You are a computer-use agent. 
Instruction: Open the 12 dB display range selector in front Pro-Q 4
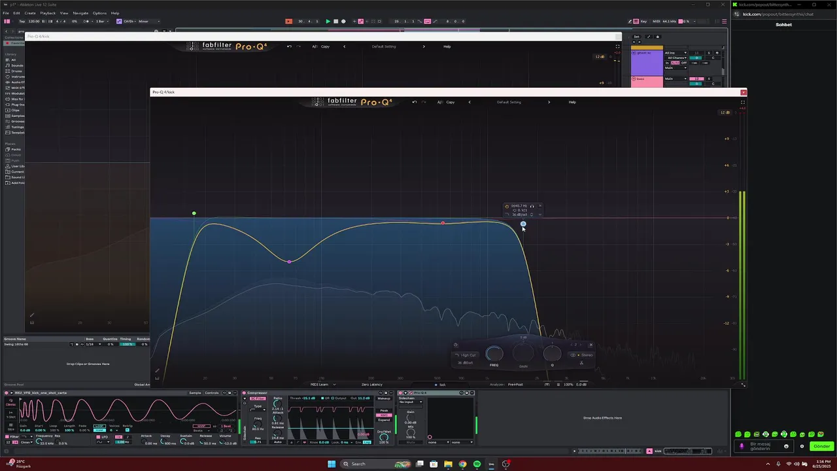(x=725, y=113)
